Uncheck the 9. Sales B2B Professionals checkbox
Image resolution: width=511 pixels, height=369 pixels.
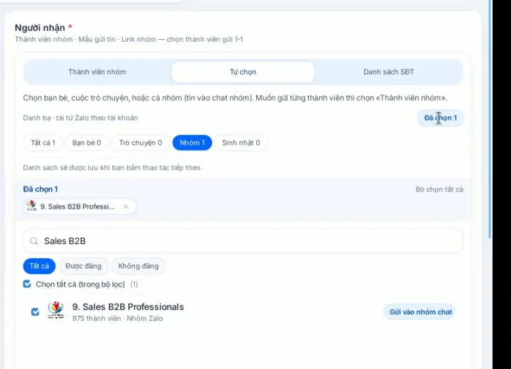pos(35,312)
